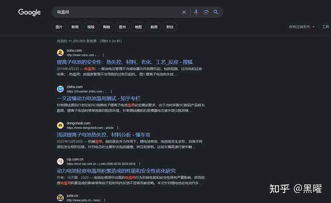
Task: Switch to the 地图 filter tab
Action: (x=138, y=27)
